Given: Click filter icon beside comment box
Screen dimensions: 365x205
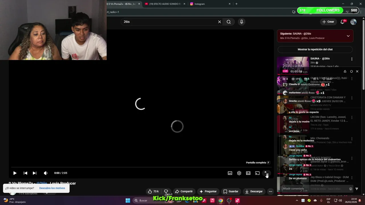Looking at the screenshot, I should pos(356,189).
